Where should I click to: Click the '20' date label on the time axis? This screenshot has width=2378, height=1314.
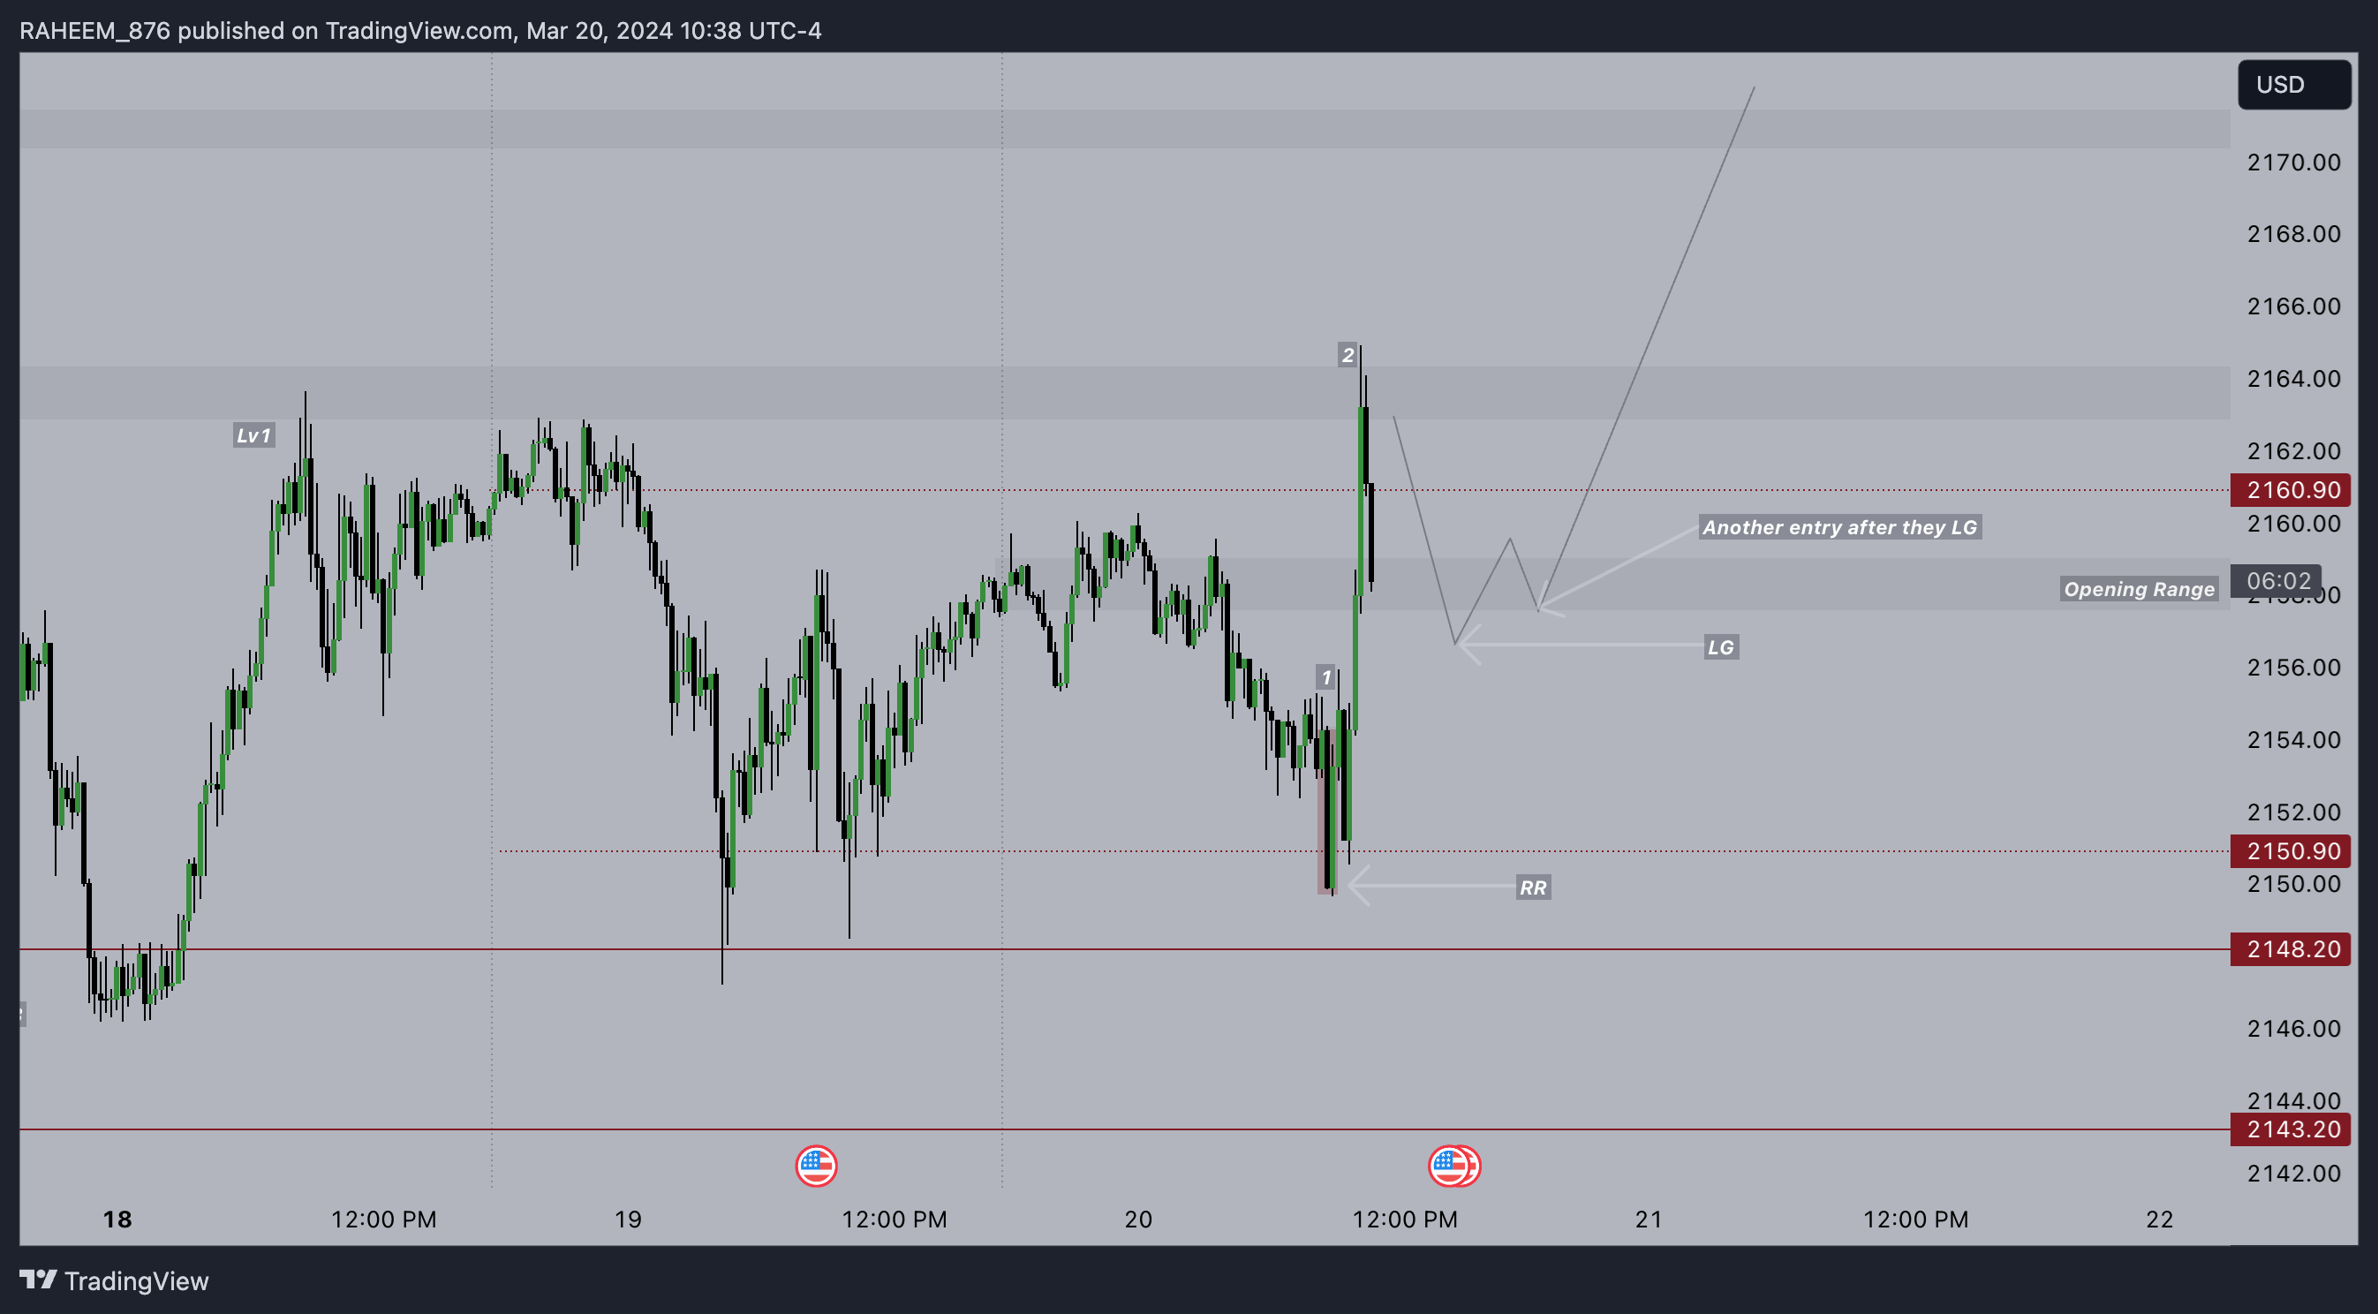point(1138,1219)
